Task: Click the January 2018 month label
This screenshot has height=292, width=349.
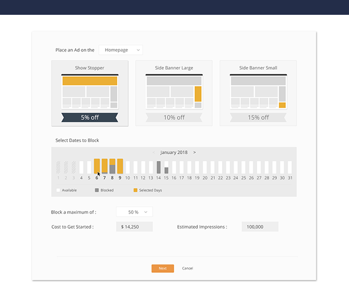Action: (174, 153)
